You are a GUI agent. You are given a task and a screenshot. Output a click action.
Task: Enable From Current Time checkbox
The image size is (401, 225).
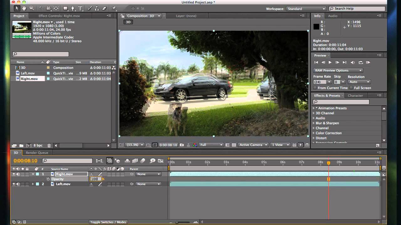pyautogui.click(x=315, y=88)
